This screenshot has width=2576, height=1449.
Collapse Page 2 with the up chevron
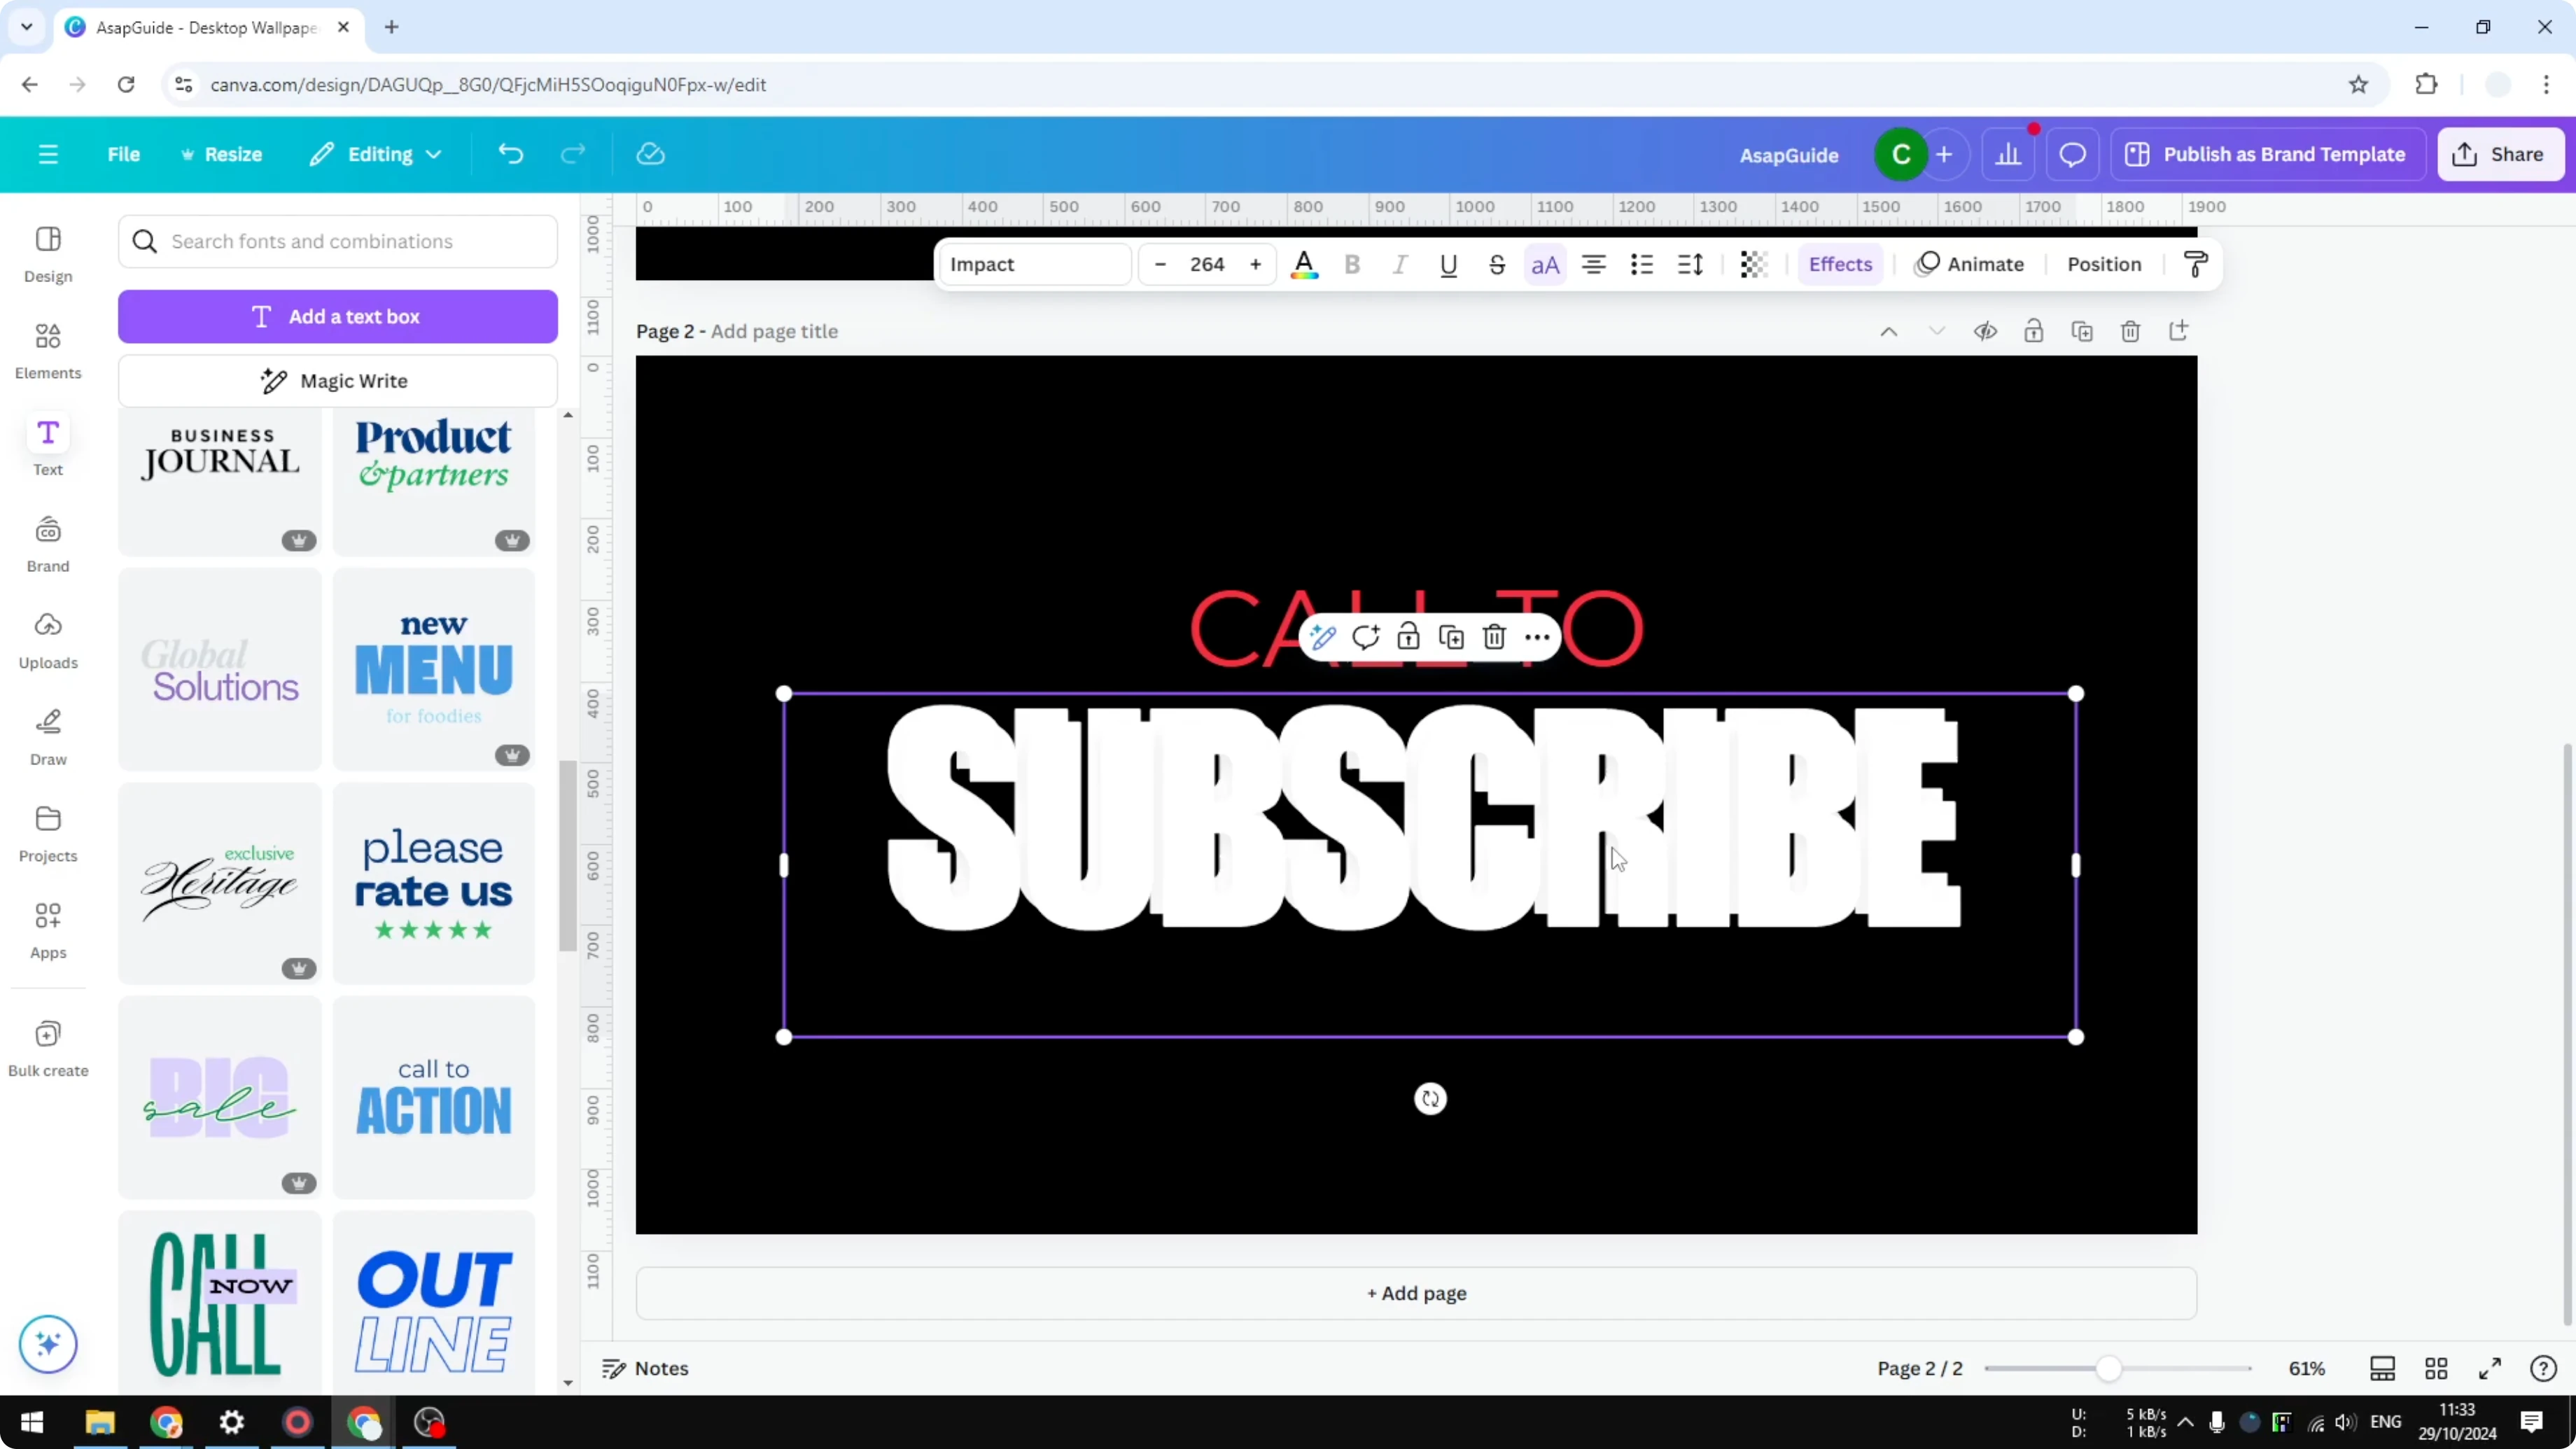(x=1888, y=331)
